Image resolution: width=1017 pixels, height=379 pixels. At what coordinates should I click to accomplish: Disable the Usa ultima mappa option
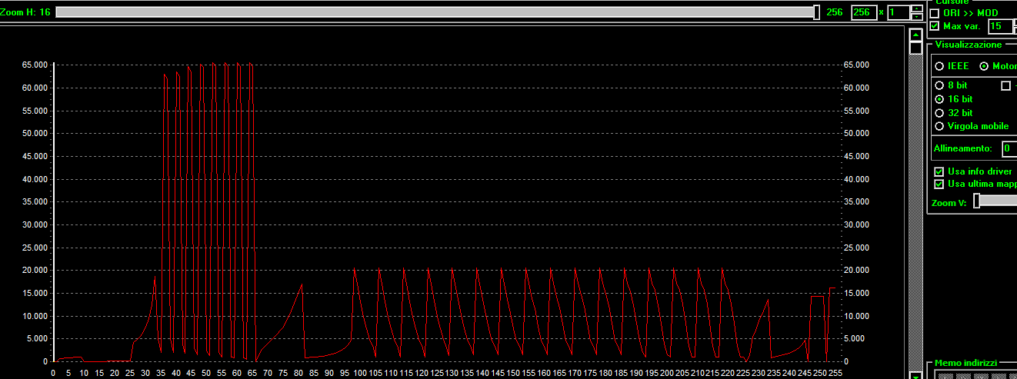(939, 185)
